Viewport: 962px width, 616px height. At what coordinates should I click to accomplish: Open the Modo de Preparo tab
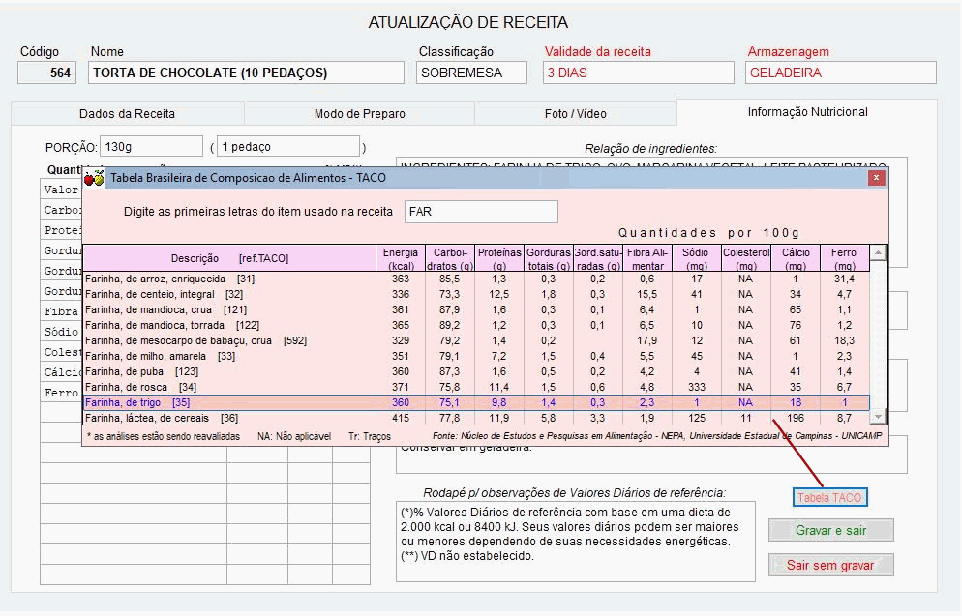[x=359, y=113]
